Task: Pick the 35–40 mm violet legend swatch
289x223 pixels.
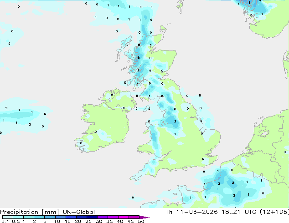Action: pos(113,217)
